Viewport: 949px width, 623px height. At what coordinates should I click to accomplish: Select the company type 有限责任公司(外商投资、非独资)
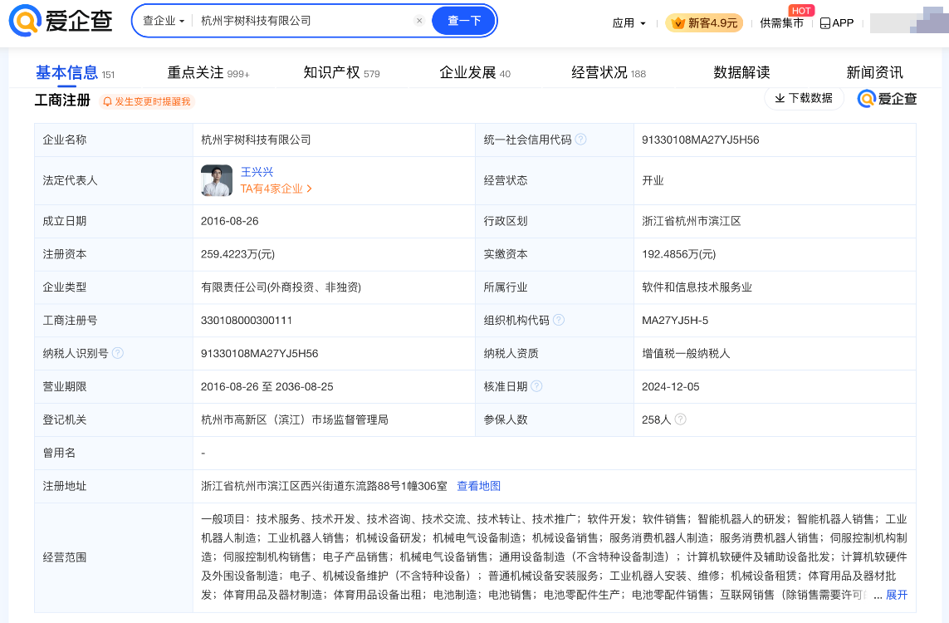281,287
